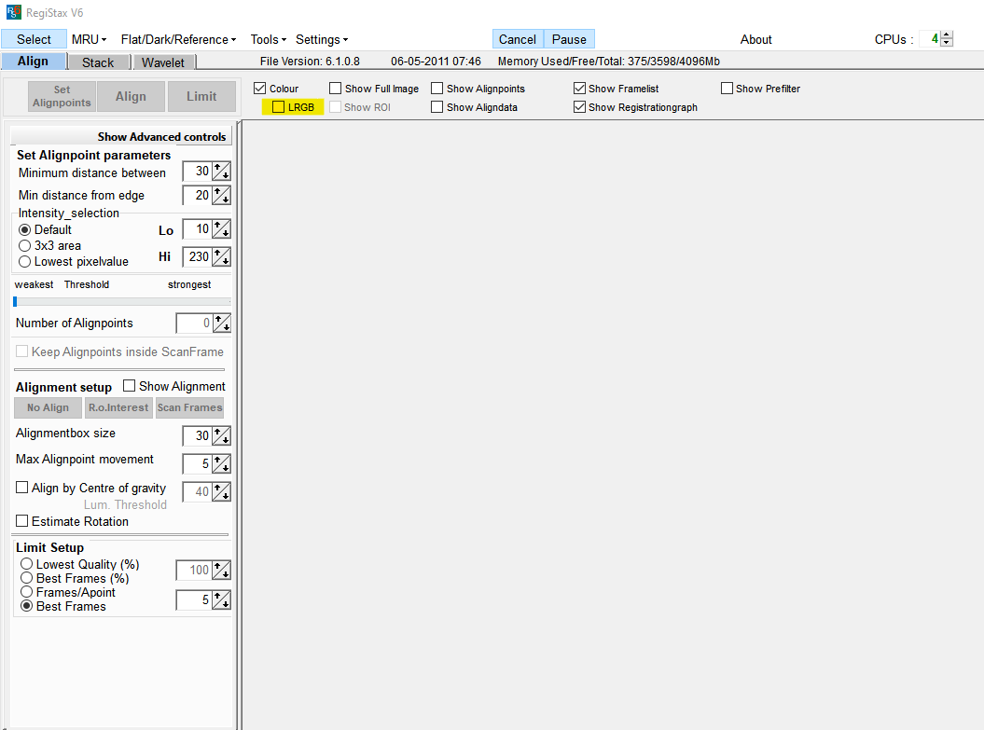The width and height of the screenshot is (984, 730).
Task: Click the RegiStax V6 title bar icon
Action: pos(13,12)
